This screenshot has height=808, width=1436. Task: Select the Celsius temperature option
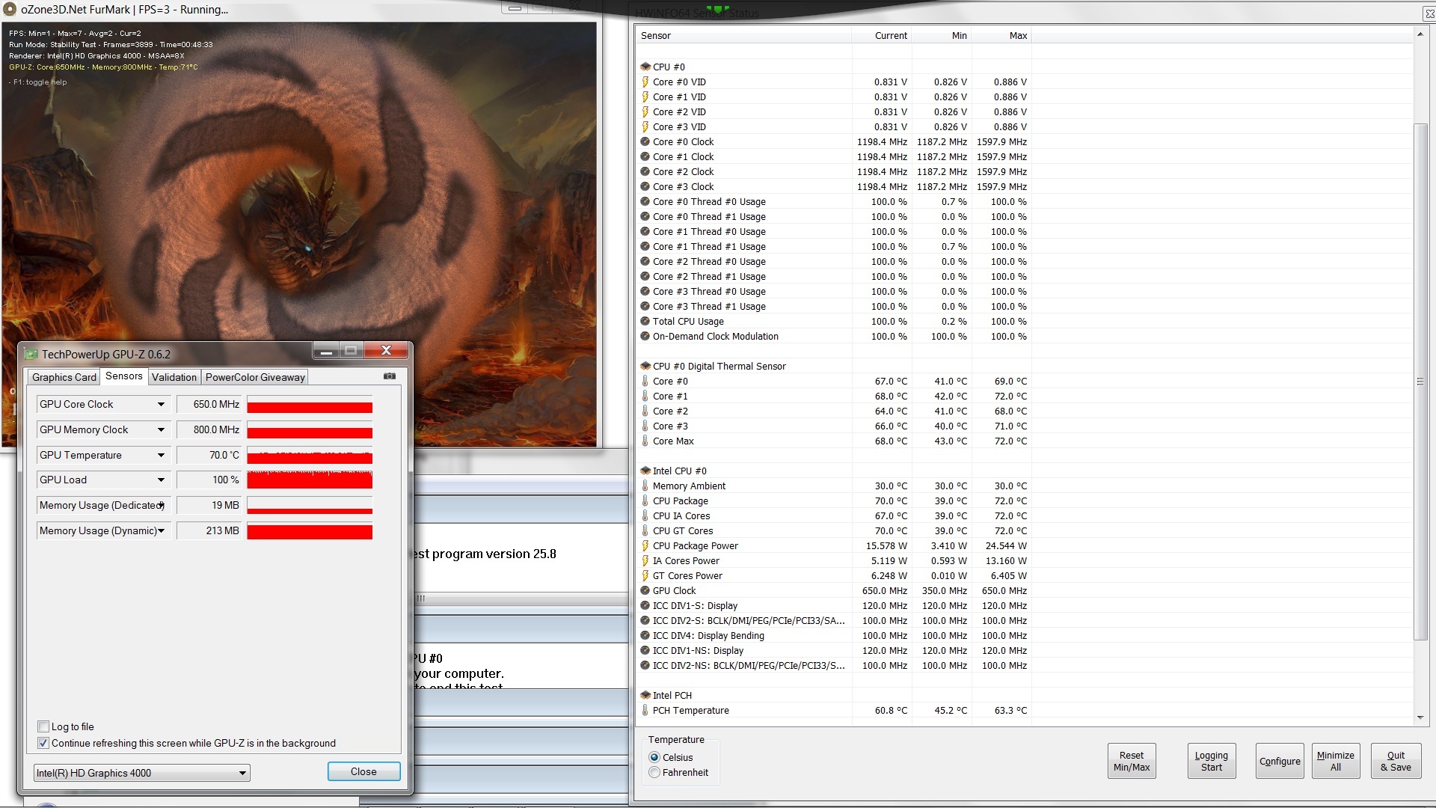point(654,757)
